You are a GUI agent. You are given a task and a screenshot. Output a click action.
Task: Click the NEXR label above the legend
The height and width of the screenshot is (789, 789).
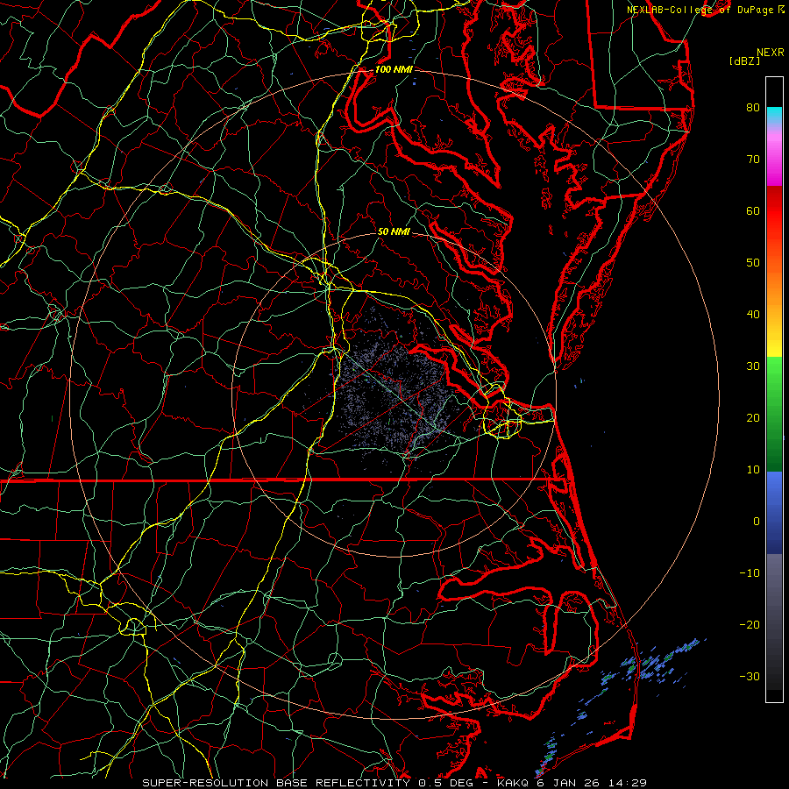(x=770, y=52)
